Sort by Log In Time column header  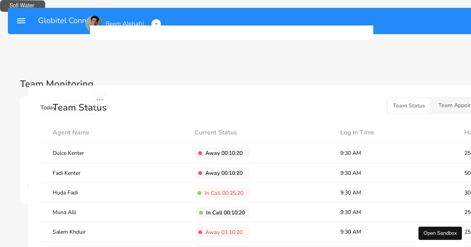click(357, 133)
